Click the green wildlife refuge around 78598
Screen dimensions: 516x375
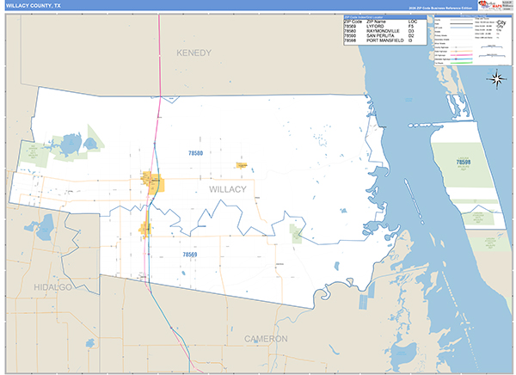[x=463, y=164]
